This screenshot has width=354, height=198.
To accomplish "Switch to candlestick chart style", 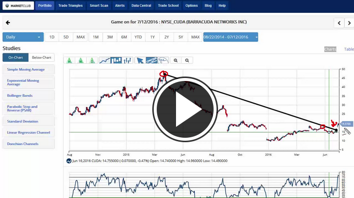I will [x=116, y=60].
